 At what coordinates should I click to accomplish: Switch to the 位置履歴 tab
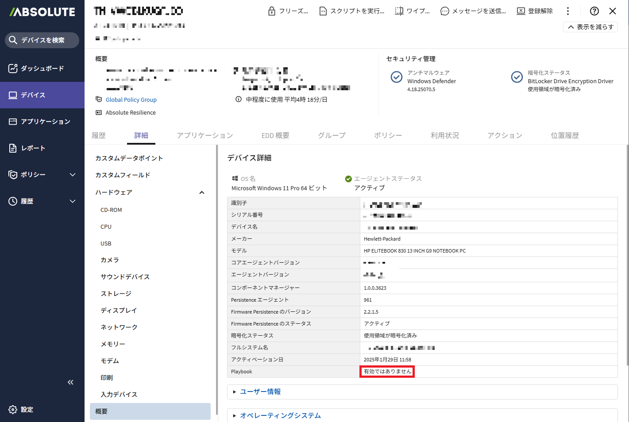564,135
